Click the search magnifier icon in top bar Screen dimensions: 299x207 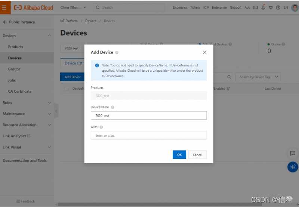(x=98, y=7)
